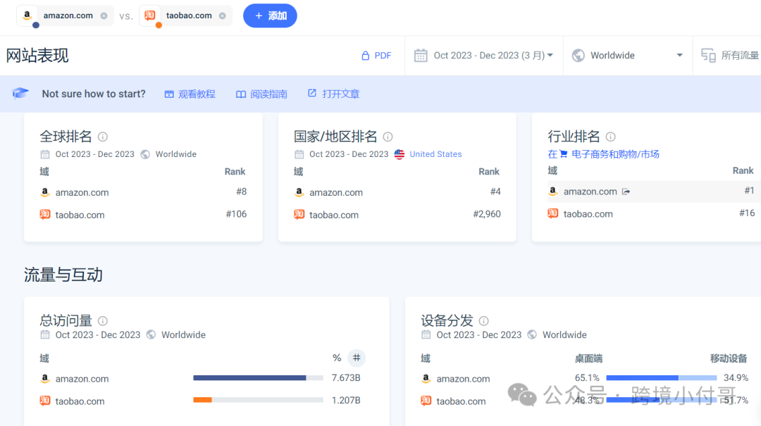Switch 总访问量 to number view

point(357,358)
